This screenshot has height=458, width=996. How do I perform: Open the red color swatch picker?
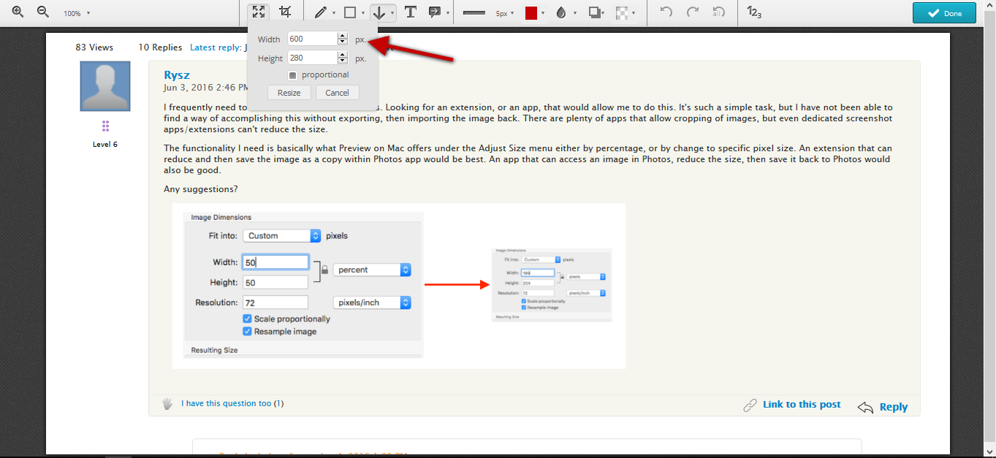click(x=531, y=13)
